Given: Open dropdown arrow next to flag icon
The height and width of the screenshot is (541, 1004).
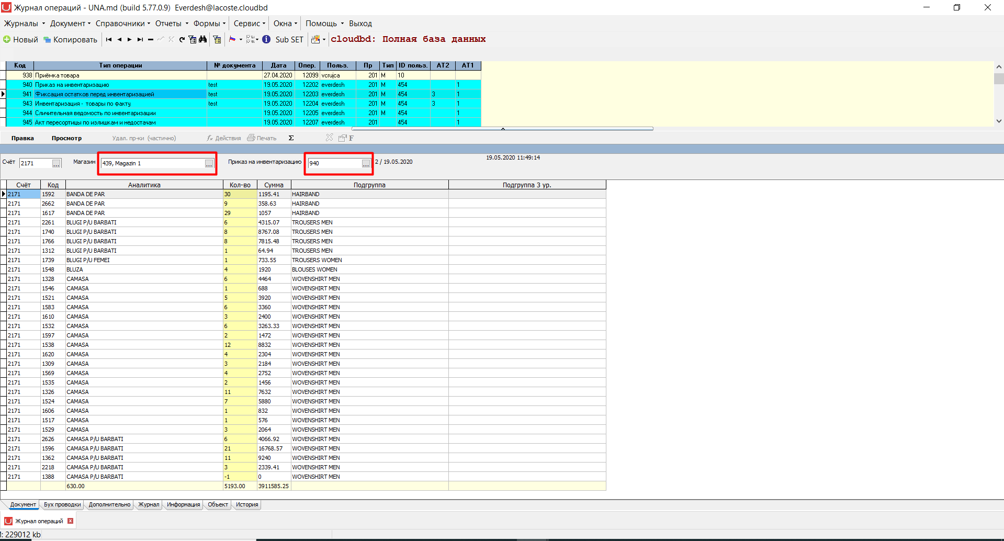Looking at the screenshot, I should [x=241, y=39].
